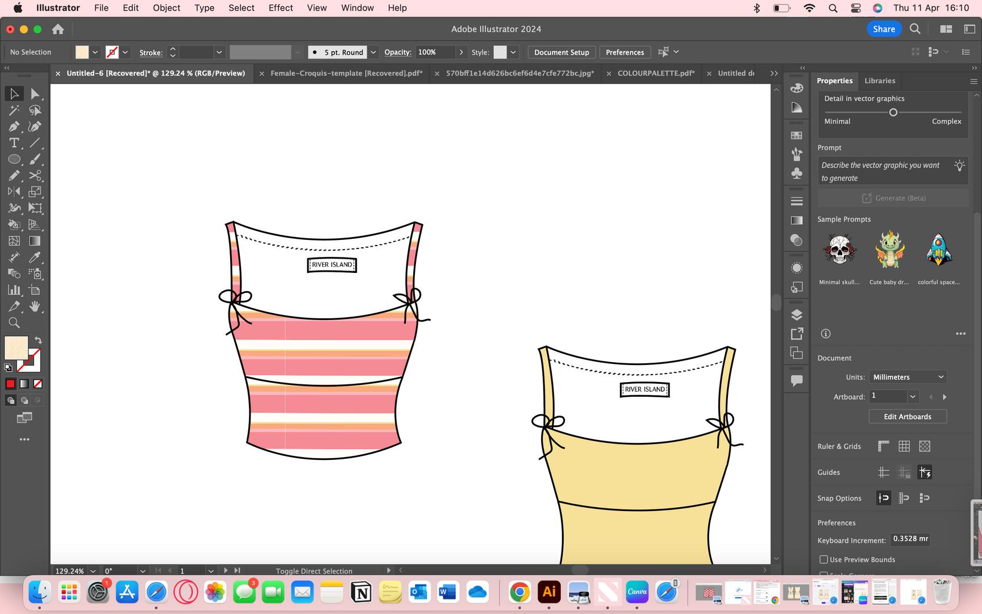Select the Type tool
This screenshot has height=614, width=982.
point(14,143)
